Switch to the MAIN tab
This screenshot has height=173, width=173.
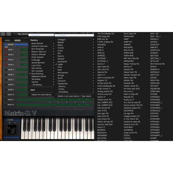(x=7, y=40)
